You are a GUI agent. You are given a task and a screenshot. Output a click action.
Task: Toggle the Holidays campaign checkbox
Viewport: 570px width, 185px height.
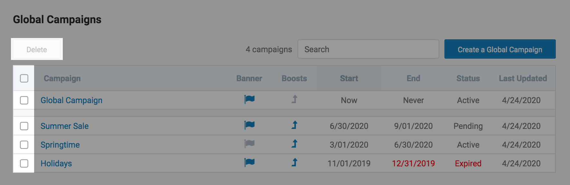point(24,163)
